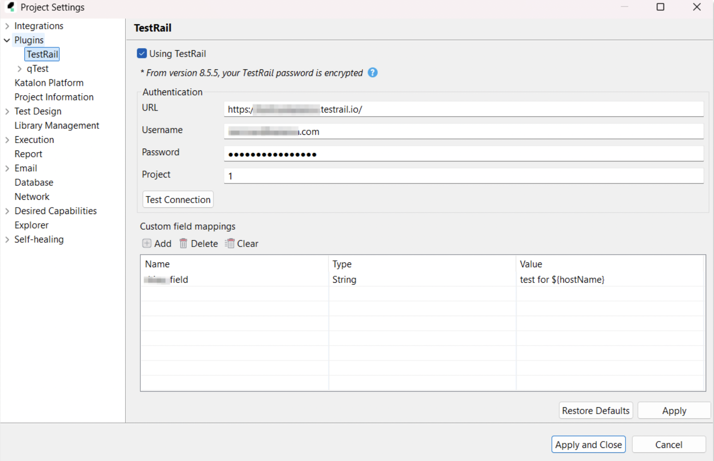Expand the Desired Capabilities node
This screenshot has width=714, height=461.
point(7,211)
